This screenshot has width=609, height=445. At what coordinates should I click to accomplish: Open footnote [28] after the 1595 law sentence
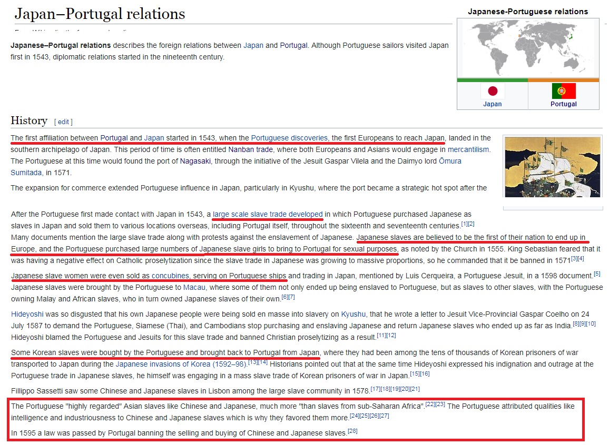coord(352,431)
